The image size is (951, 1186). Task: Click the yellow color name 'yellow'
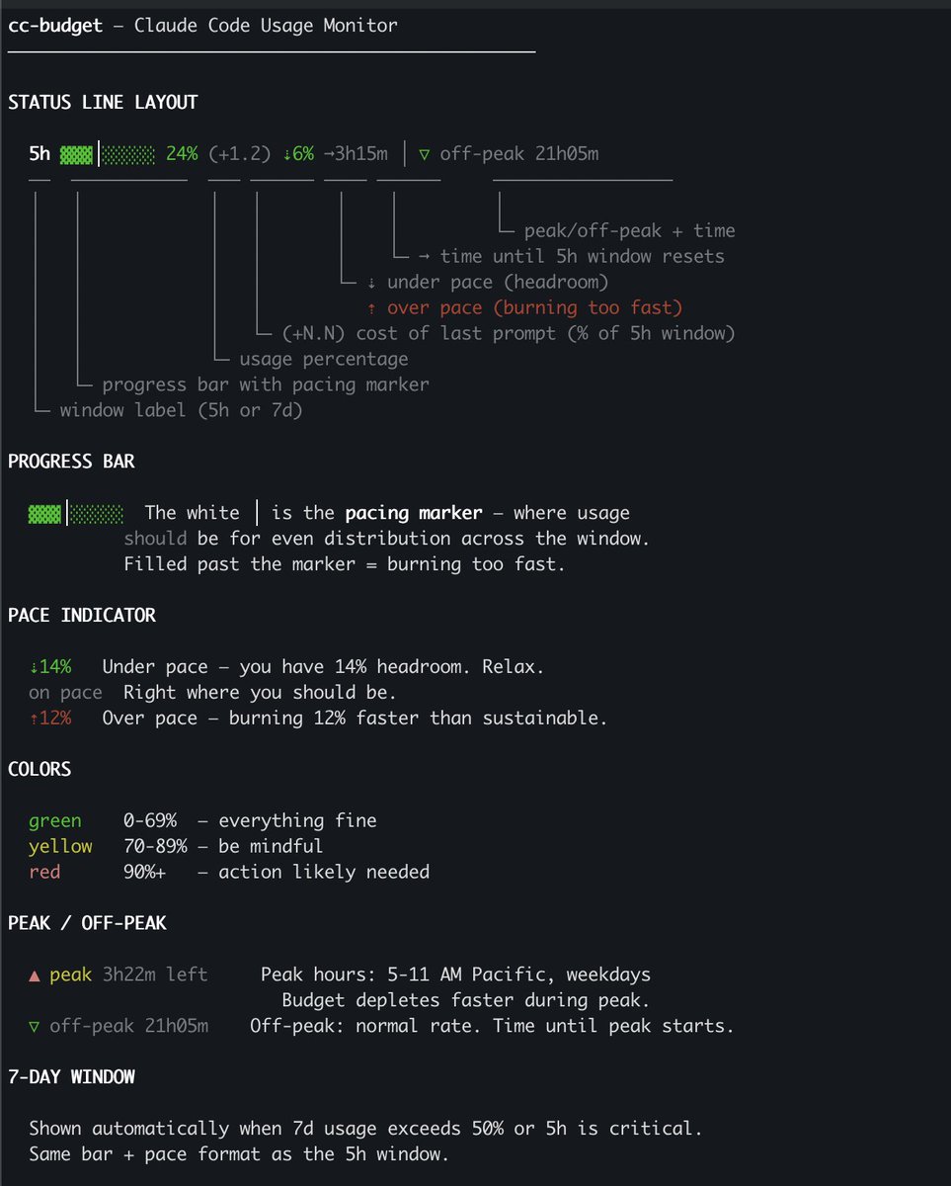coord(61,846)
